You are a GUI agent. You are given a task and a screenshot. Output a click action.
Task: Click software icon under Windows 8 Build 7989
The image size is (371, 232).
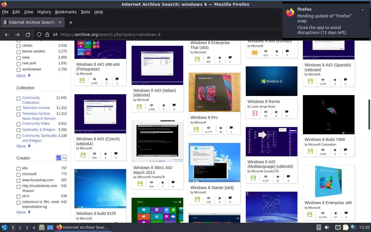pos(310,151)
